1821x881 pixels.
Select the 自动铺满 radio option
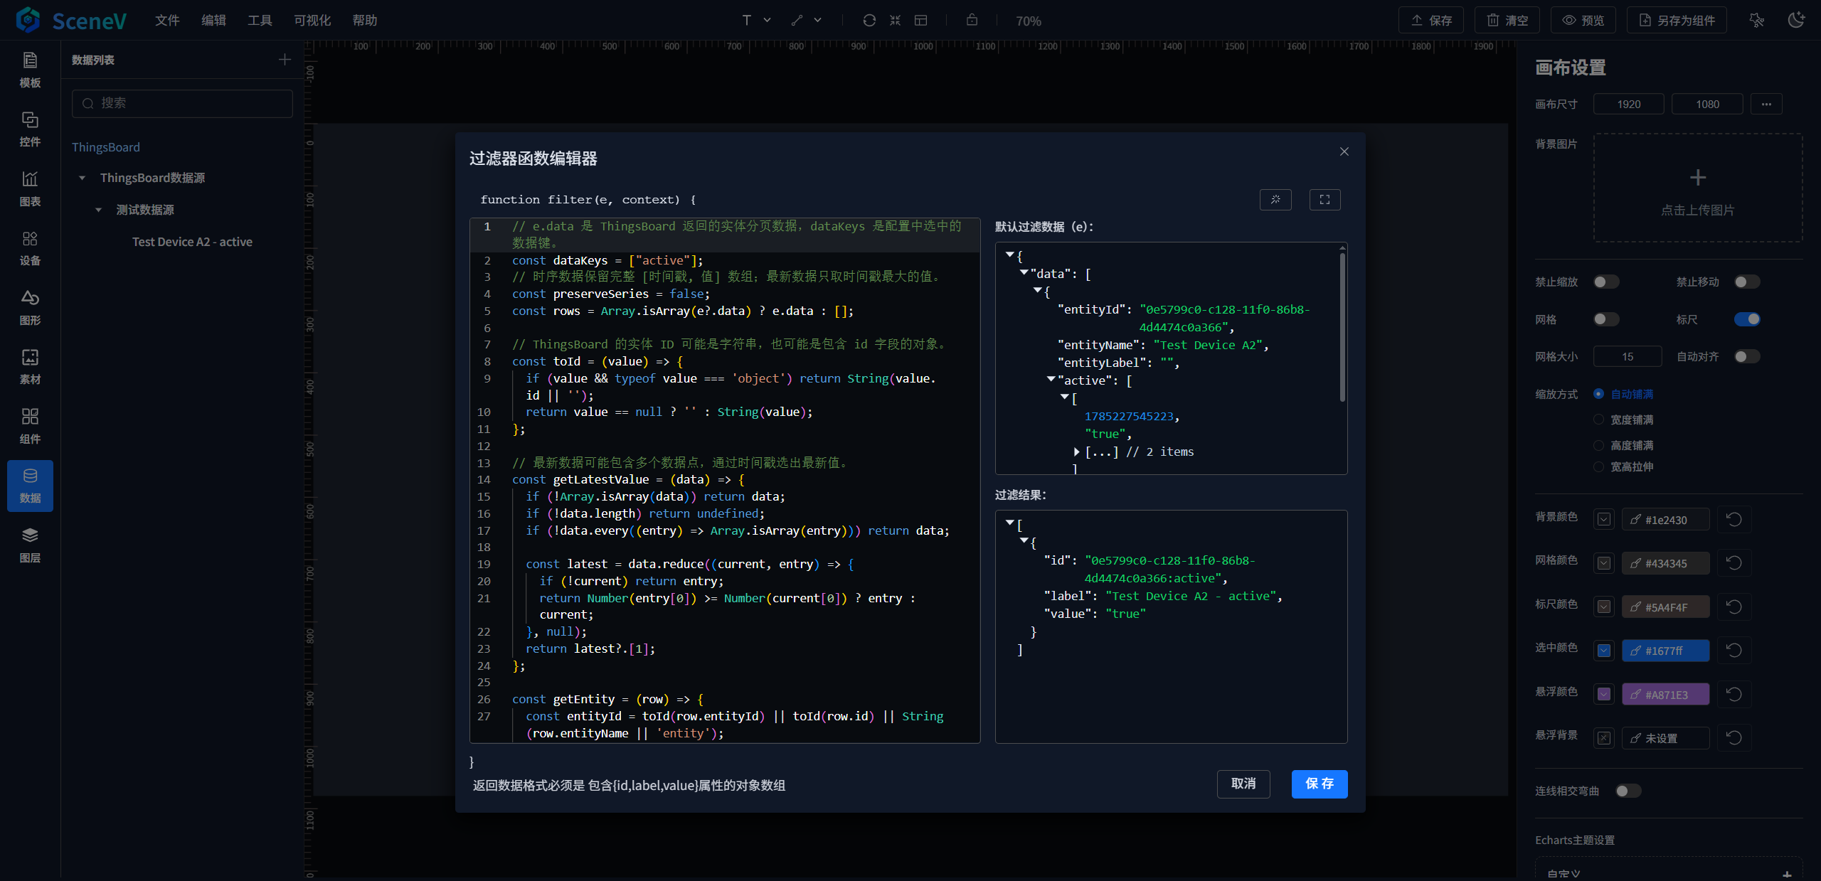point(1598,394)
